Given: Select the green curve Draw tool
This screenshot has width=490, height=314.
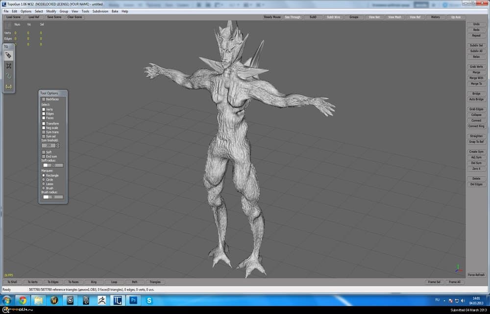Looking at the screenshot, I should click(8, 76).
